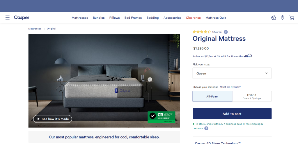Click the Add to cart button
Screen dimensions: 298x144
click(x=232, y=114)
